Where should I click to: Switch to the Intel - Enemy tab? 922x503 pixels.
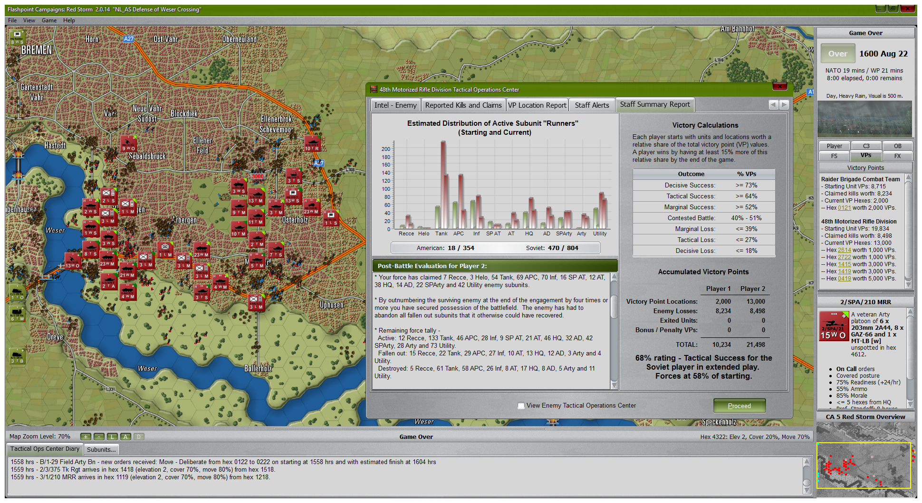[x=395, y=105]
